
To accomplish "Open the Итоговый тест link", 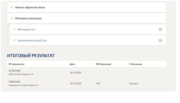I will (x=27, y=29).
